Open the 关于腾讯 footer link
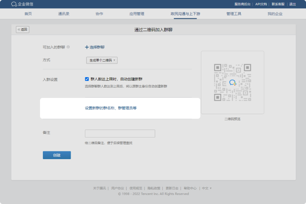The height and width of the screenshot is (204, 306). point(99,188)
